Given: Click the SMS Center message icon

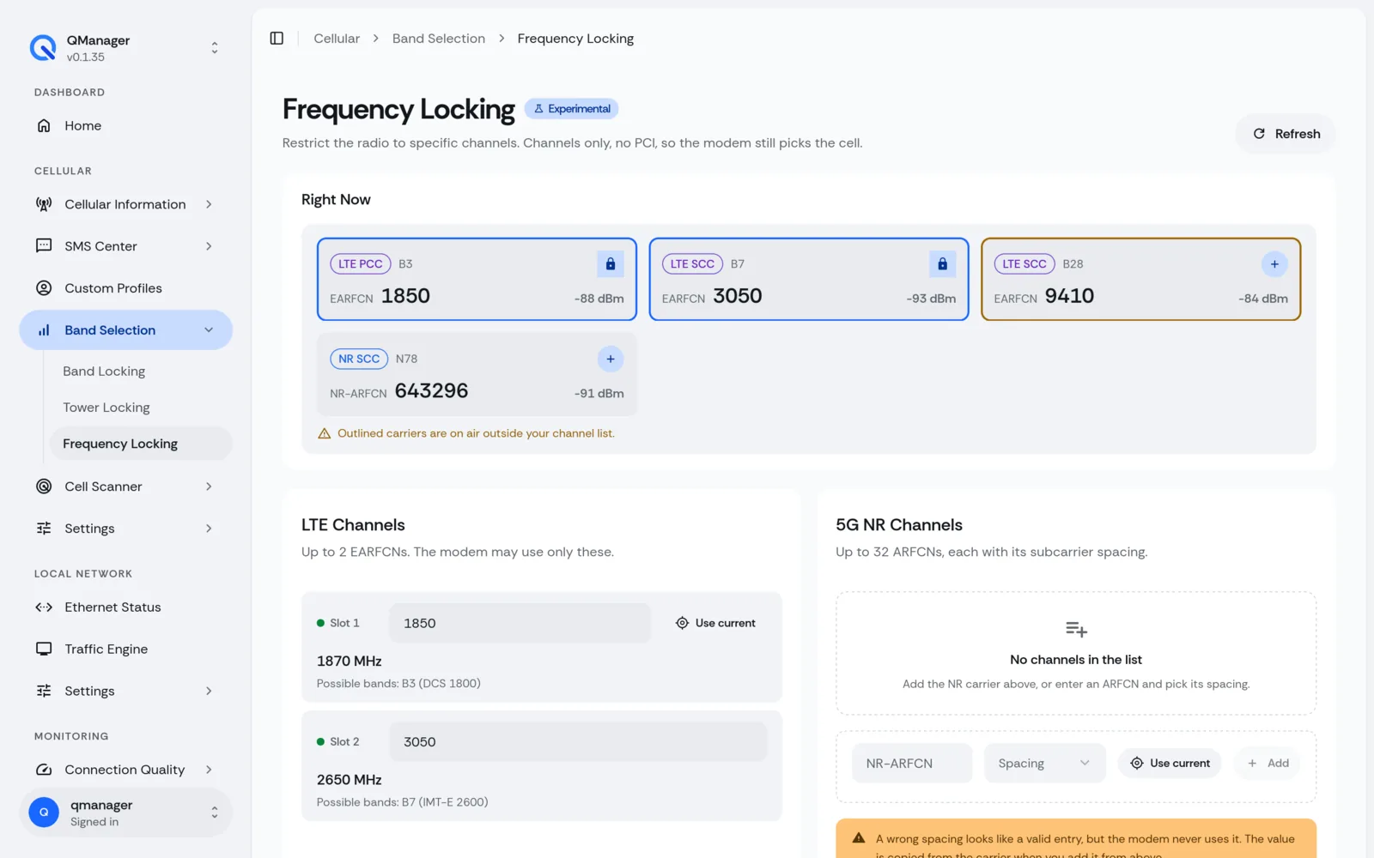Looking at the screenshot, I should pos(44,246).
